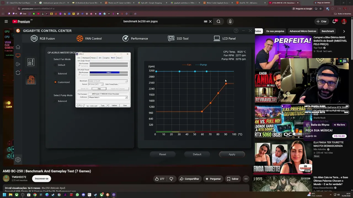
Task: Switch to CPU tab in CPU-Z
Action: coord(79,58)
